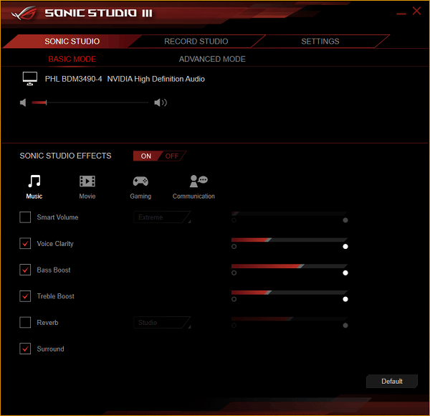Click the SONIC STUDIO EFFECTS label
Viewport: 430px width, 416px height.
pos(65,156)
